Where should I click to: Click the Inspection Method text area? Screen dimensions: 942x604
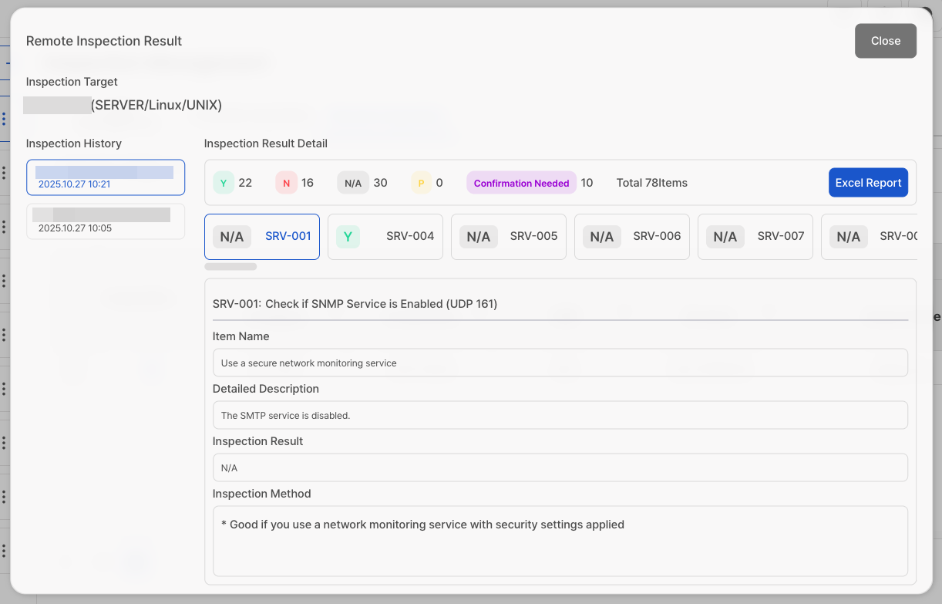(560, 541)
